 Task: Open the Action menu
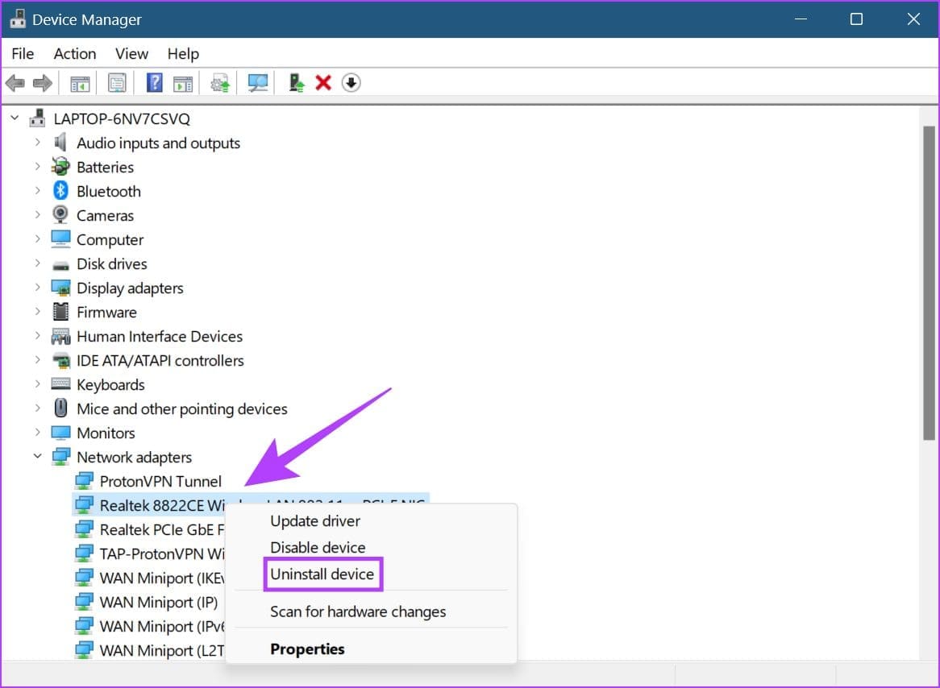coord(75,54)
